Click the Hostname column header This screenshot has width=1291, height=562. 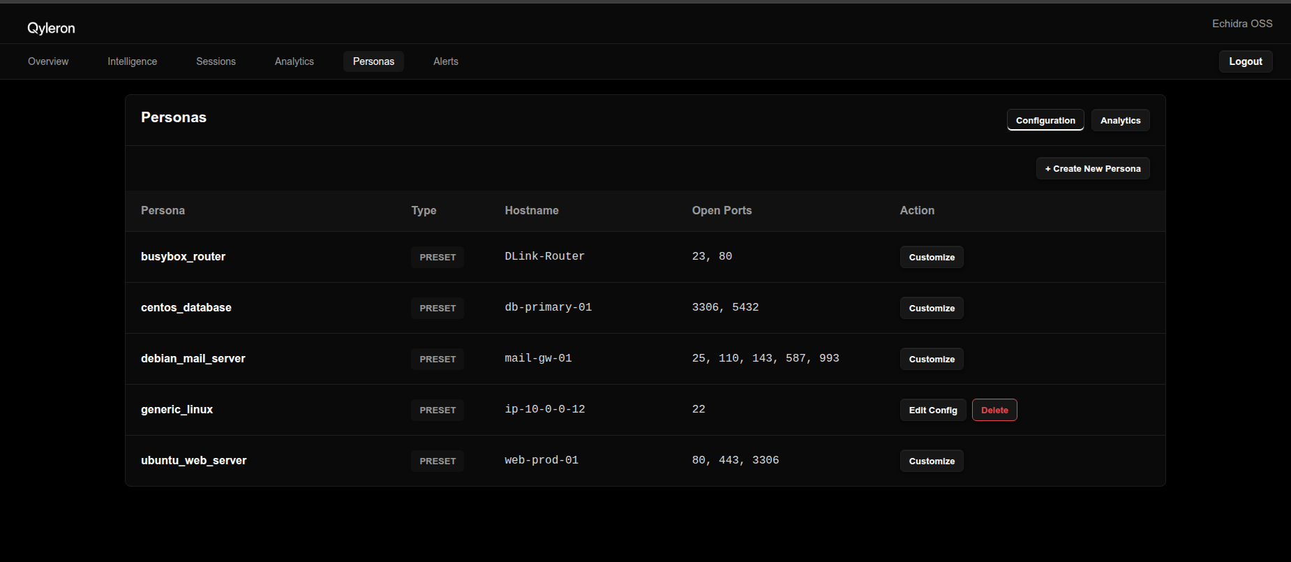(532, 210)
